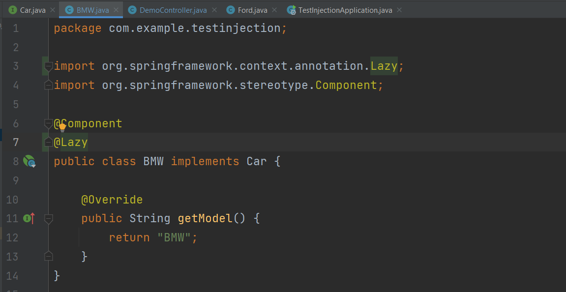The width and height of the screenshot is (566, 292).
Task: Click line number 9 in the gutter
Action: click(x=16, y=180)
